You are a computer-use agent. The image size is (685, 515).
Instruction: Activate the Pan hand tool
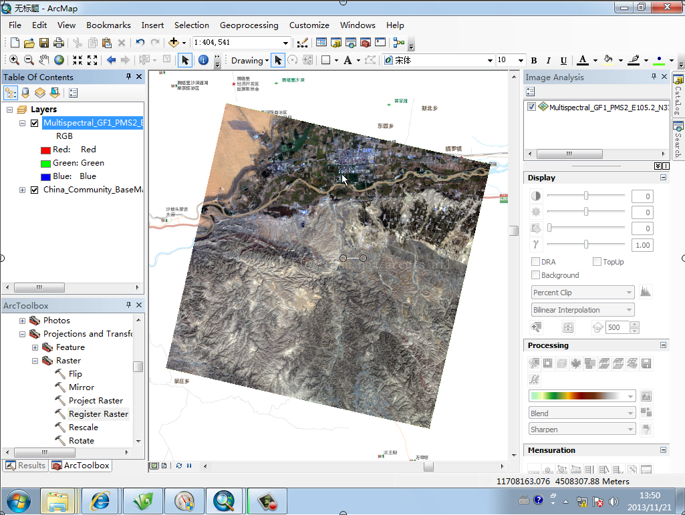45,60
